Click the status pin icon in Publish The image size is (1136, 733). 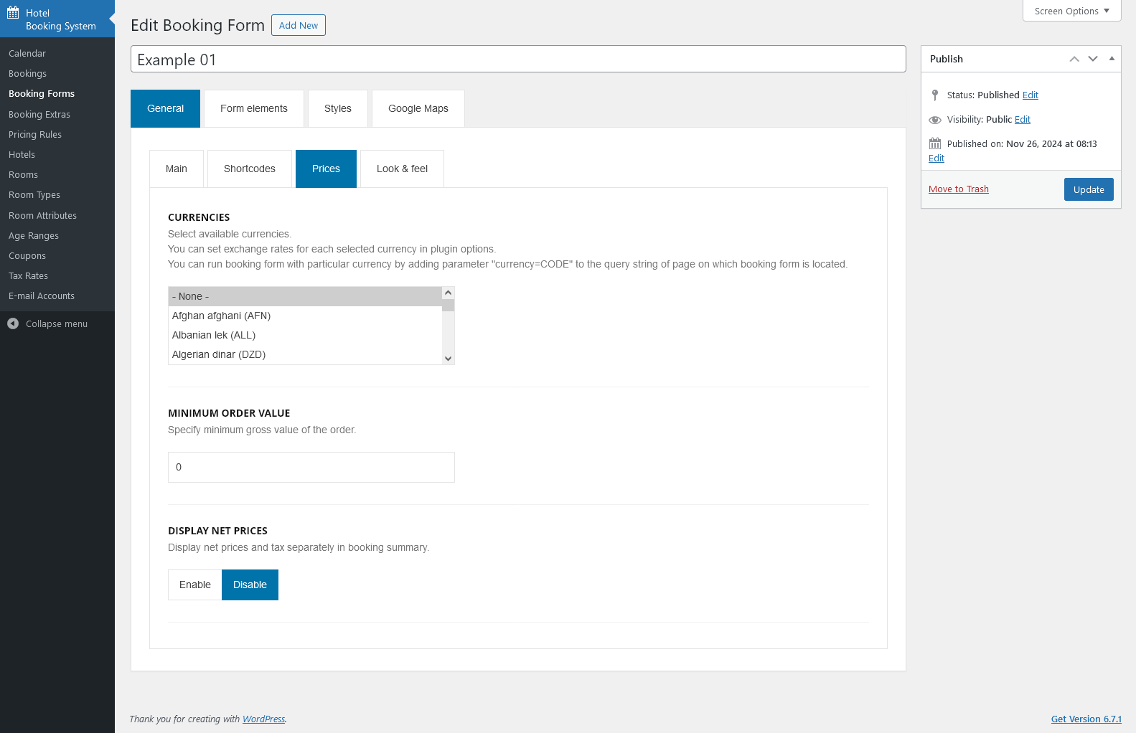pyautogui.click(x=934, y=95)
